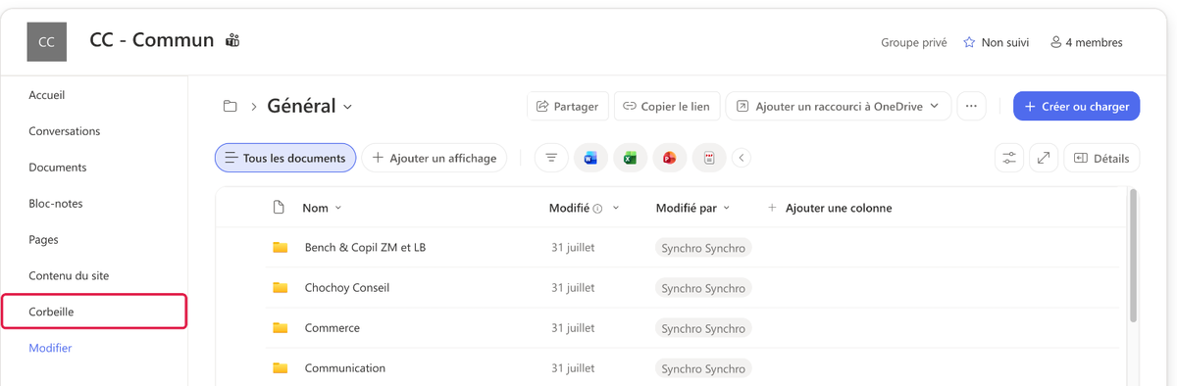The height and width of the screenshot is (386, 1177).
Task: Open the 4 membres list
Action: [x=1086, y=42]
